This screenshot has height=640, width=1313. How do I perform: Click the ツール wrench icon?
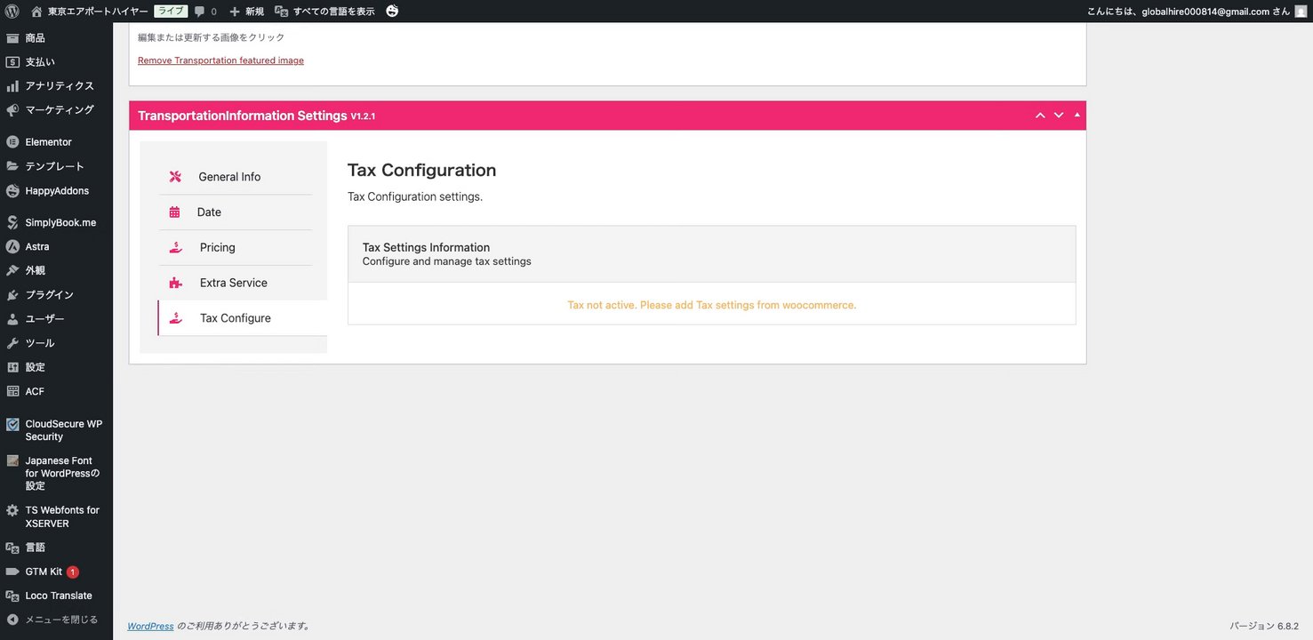(12, 343)
